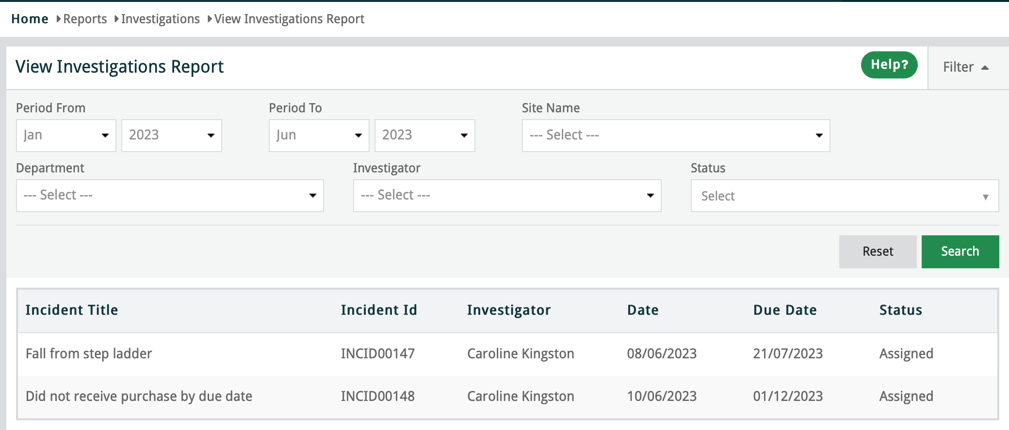The height and width of the screenshot is (430, 1009).
Task: Open the Period To year dropdown
Action: 424,136
